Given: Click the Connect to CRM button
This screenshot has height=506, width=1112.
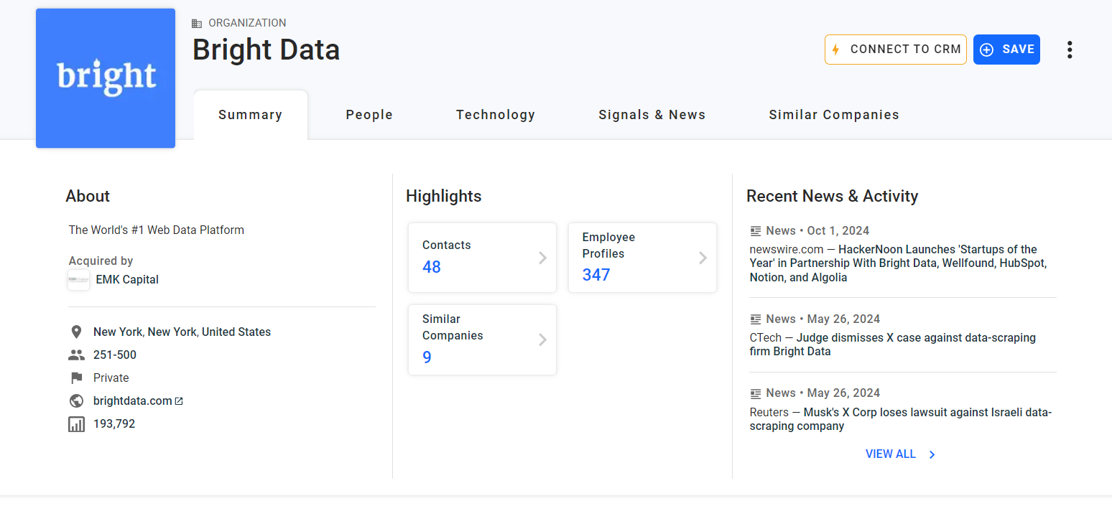Looking at the screenshot, I should point(895,50).
